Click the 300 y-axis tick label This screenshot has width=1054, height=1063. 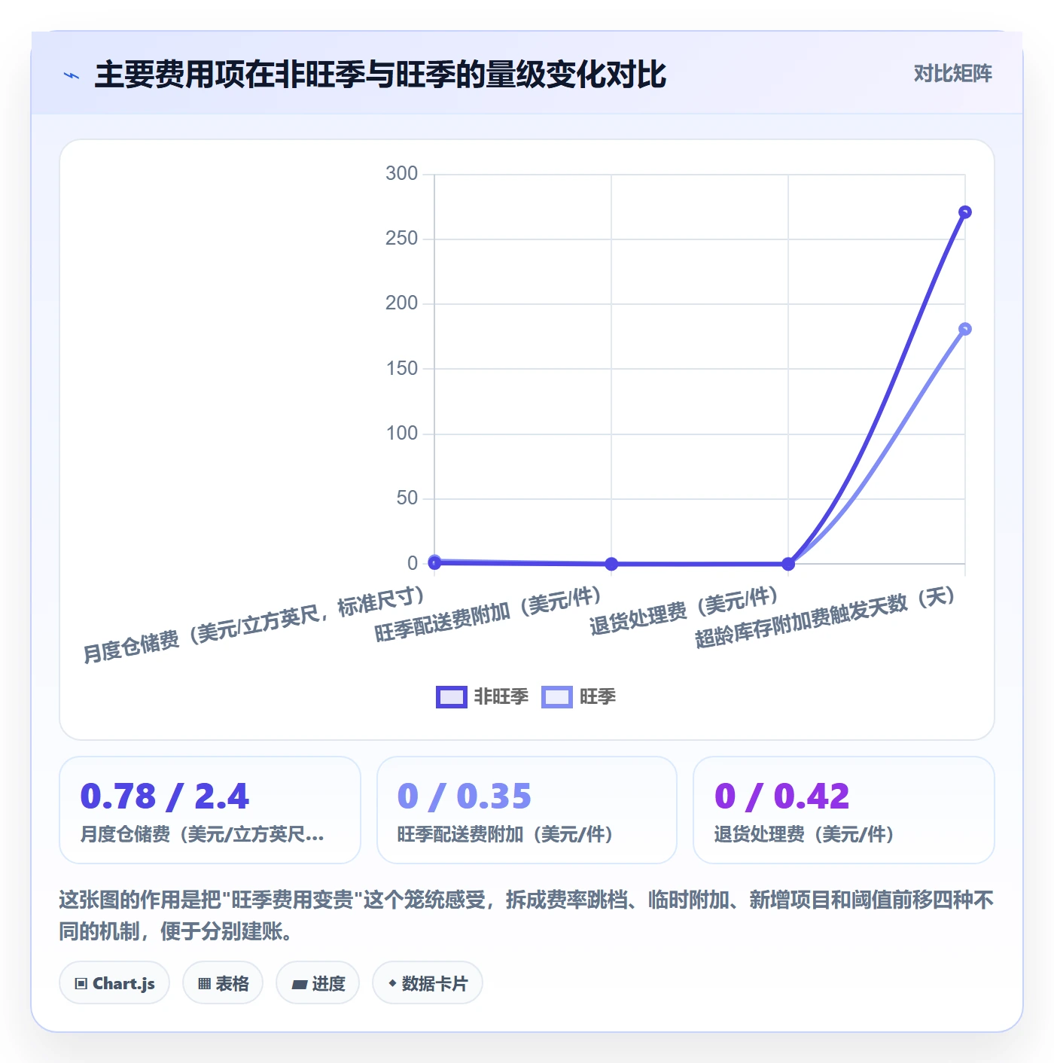401,174
